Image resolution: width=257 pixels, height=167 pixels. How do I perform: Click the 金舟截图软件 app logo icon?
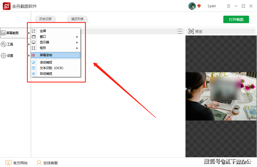pos(7,6)
